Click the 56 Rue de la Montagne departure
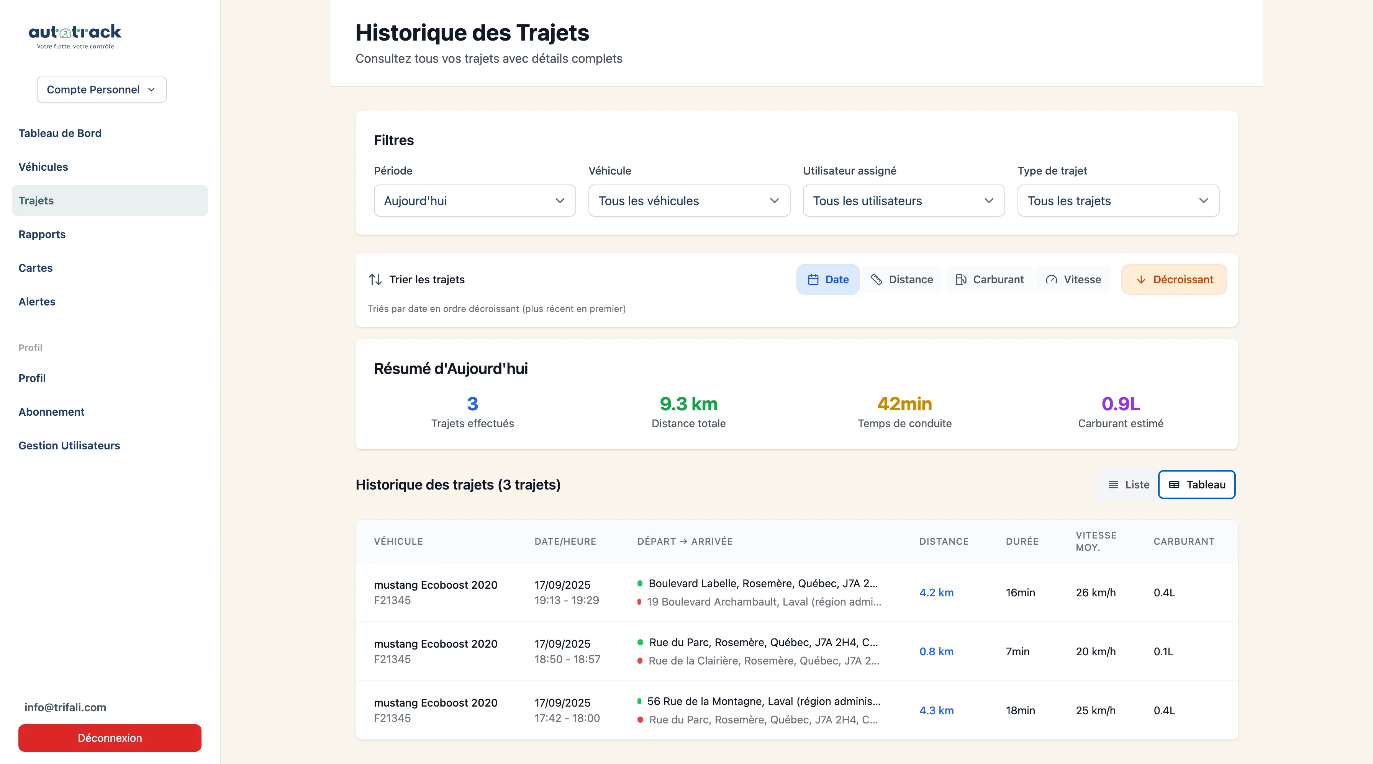The width and height of the screenshot is (1373, 764). tap(764, 701)
